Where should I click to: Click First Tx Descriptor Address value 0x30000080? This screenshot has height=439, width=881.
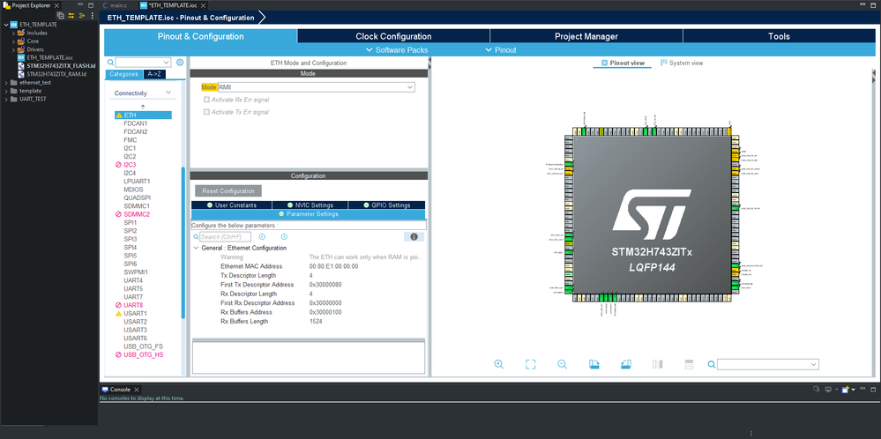click(x=325, y=285)
